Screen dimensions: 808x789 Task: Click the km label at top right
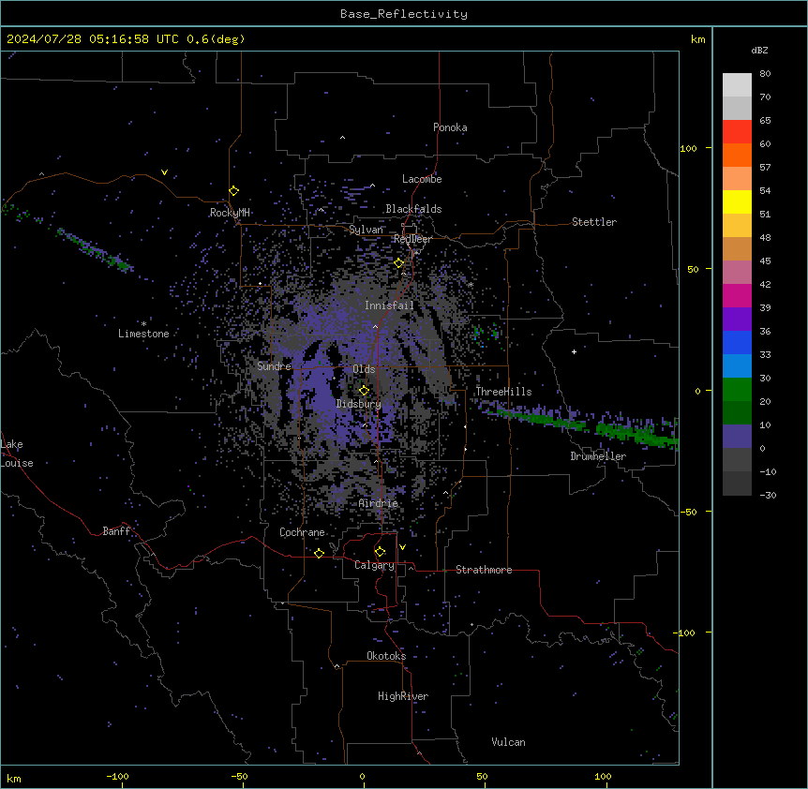point(698,39)
